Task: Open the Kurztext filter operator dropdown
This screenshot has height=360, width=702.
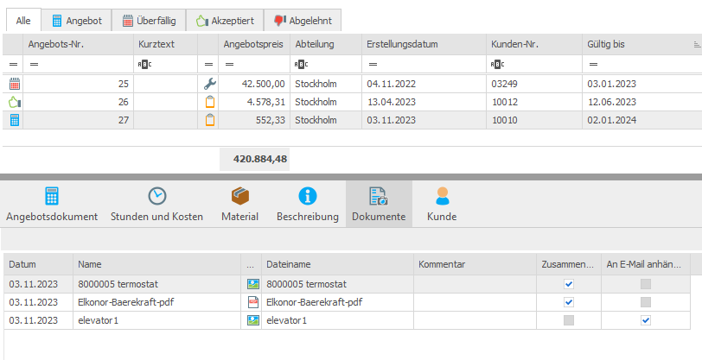Action: pyautogui.click(x=144, y=65)
